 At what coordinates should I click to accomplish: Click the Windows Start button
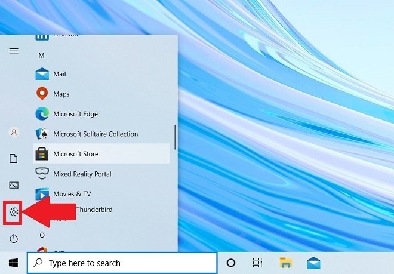[x=13, y=263]
